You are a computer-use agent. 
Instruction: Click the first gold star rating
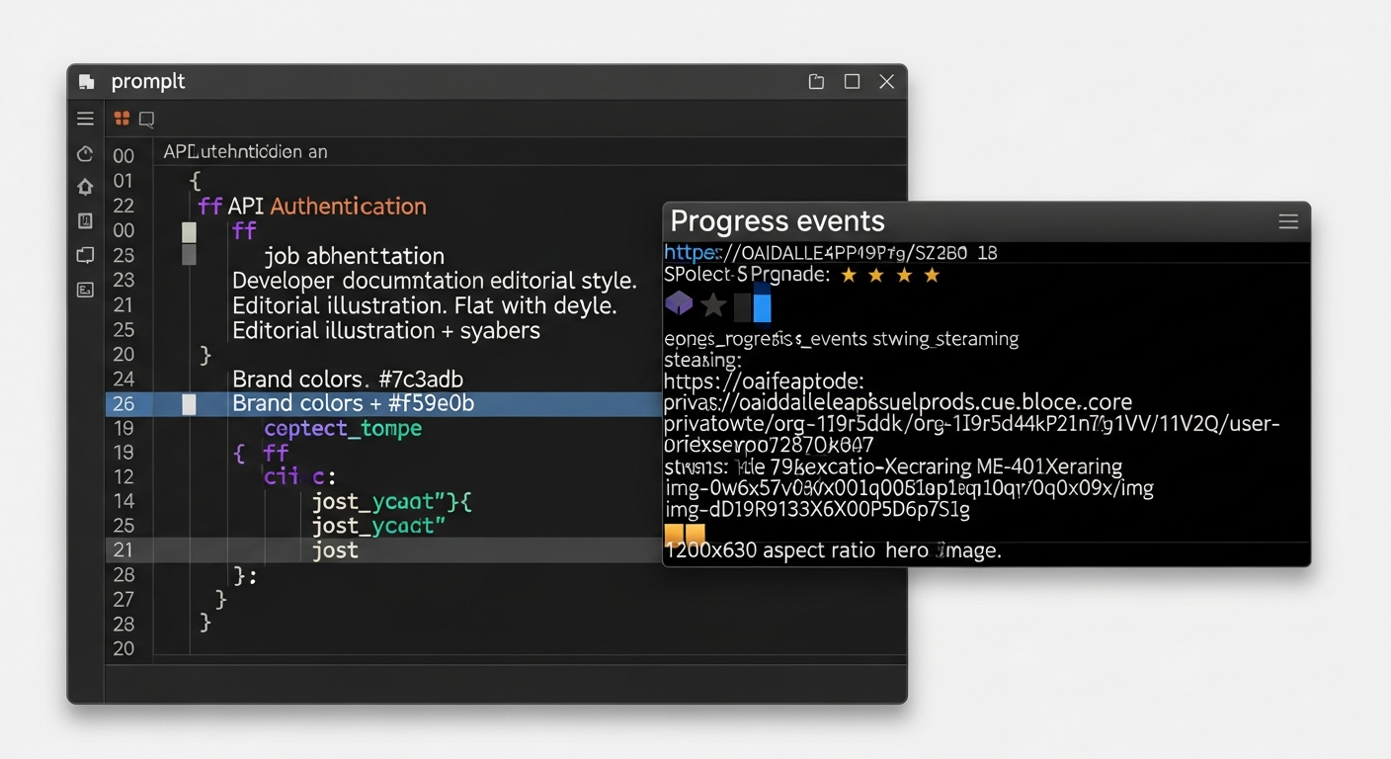[x=848, y=276]
